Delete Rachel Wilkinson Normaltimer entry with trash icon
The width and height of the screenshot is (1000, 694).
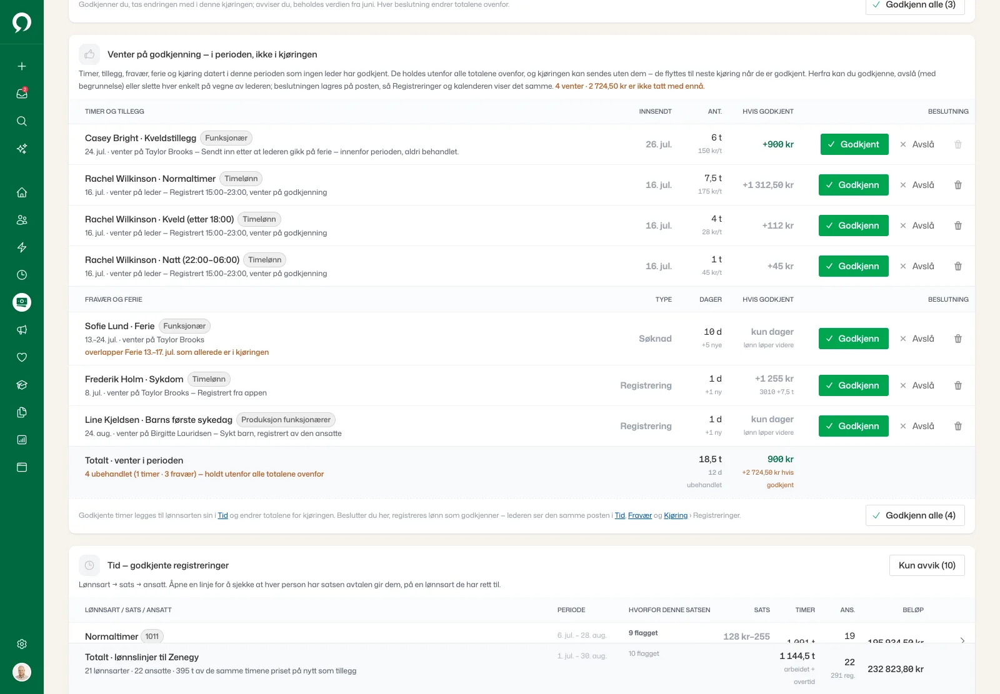click(x=958, y=185)
